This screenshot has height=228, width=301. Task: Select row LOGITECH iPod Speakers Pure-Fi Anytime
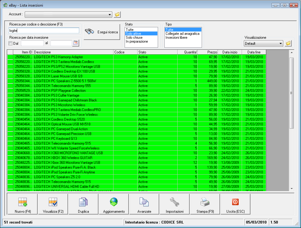point(136,172)
